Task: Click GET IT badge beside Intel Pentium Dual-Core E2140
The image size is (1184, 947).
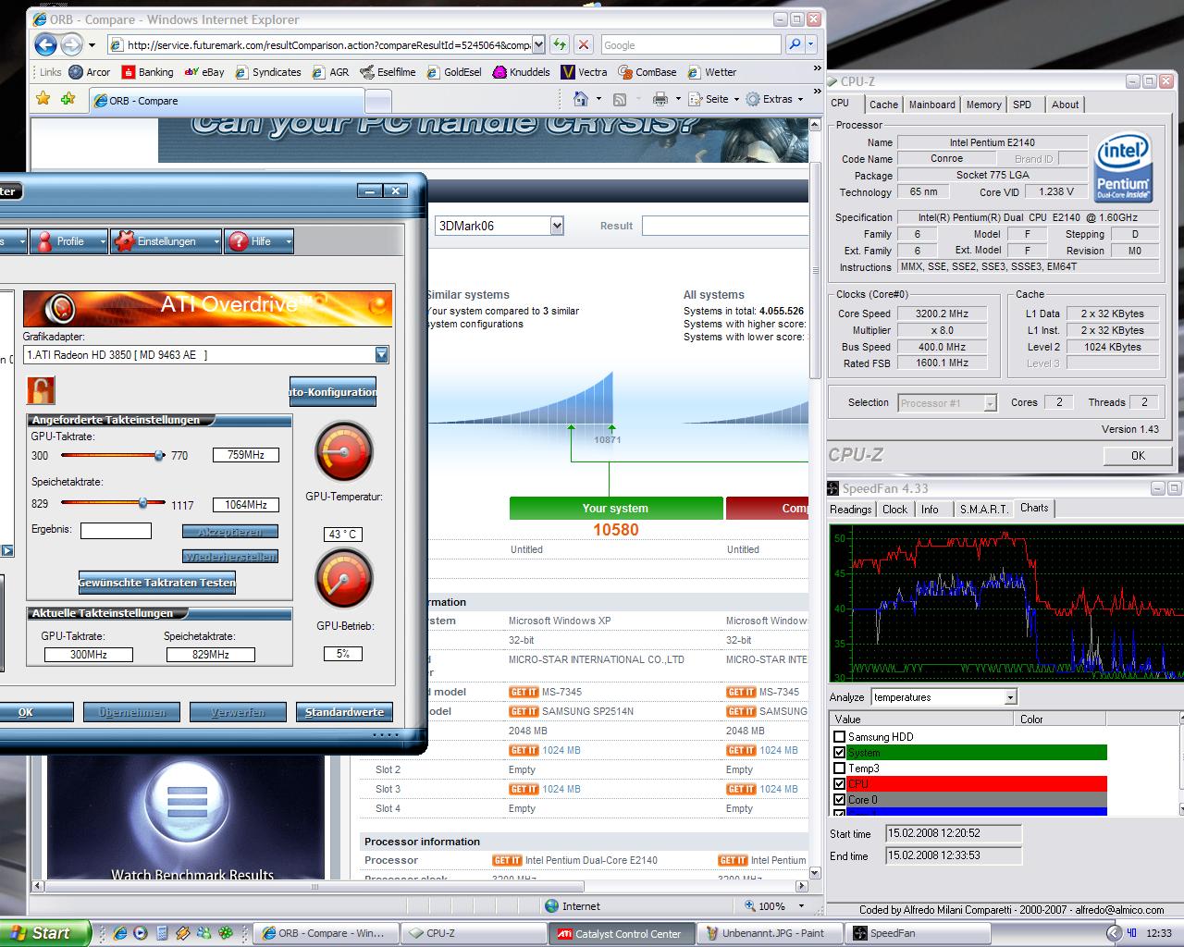Action: (507, 860)
